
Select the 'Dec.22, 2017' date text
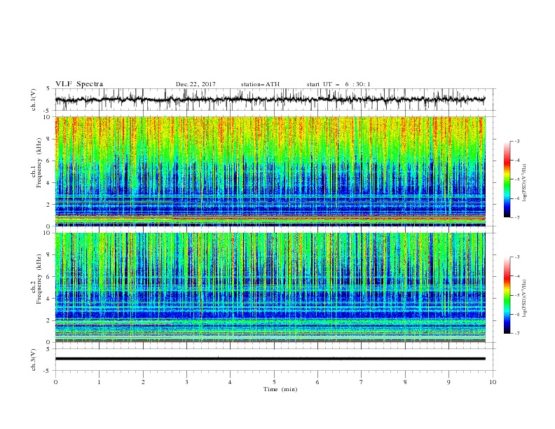[196, 84]
